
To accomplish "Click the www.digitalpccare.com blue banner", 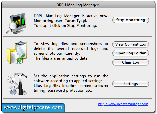I will point(33,108).
